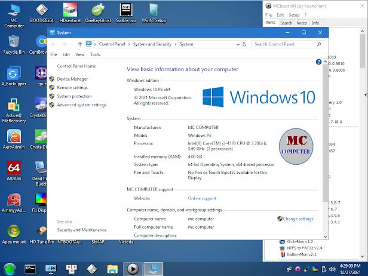Open Active@ FileRecovery shortcut
Viewport: 368px width, 276px height.
14,111
